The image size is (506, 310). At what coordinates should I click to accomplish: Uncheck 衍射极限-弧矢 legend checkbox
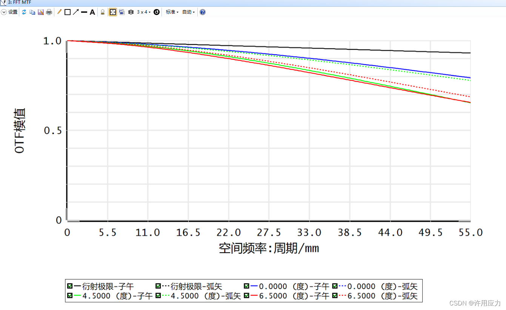point(158,286)
